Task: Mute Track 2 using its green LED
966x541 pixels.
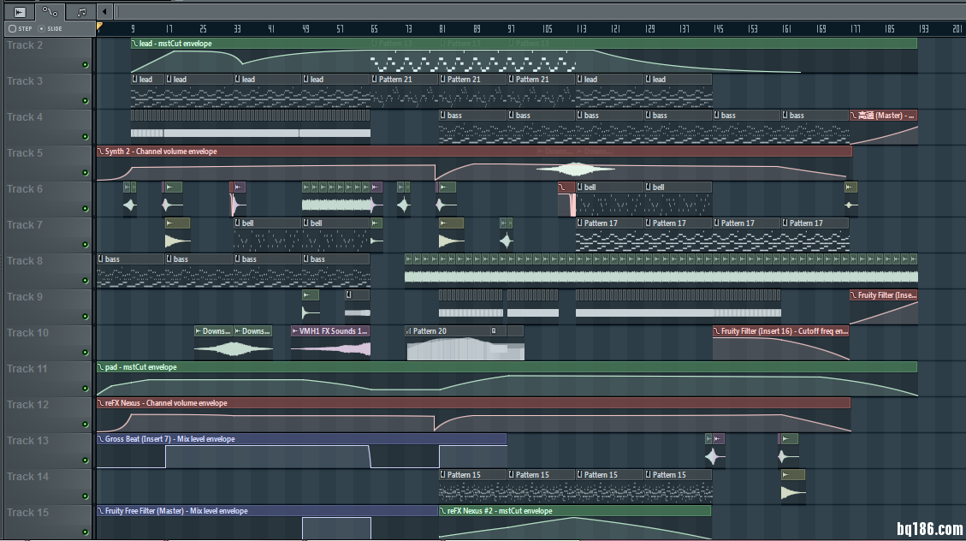Action: [x=85, y=65]
